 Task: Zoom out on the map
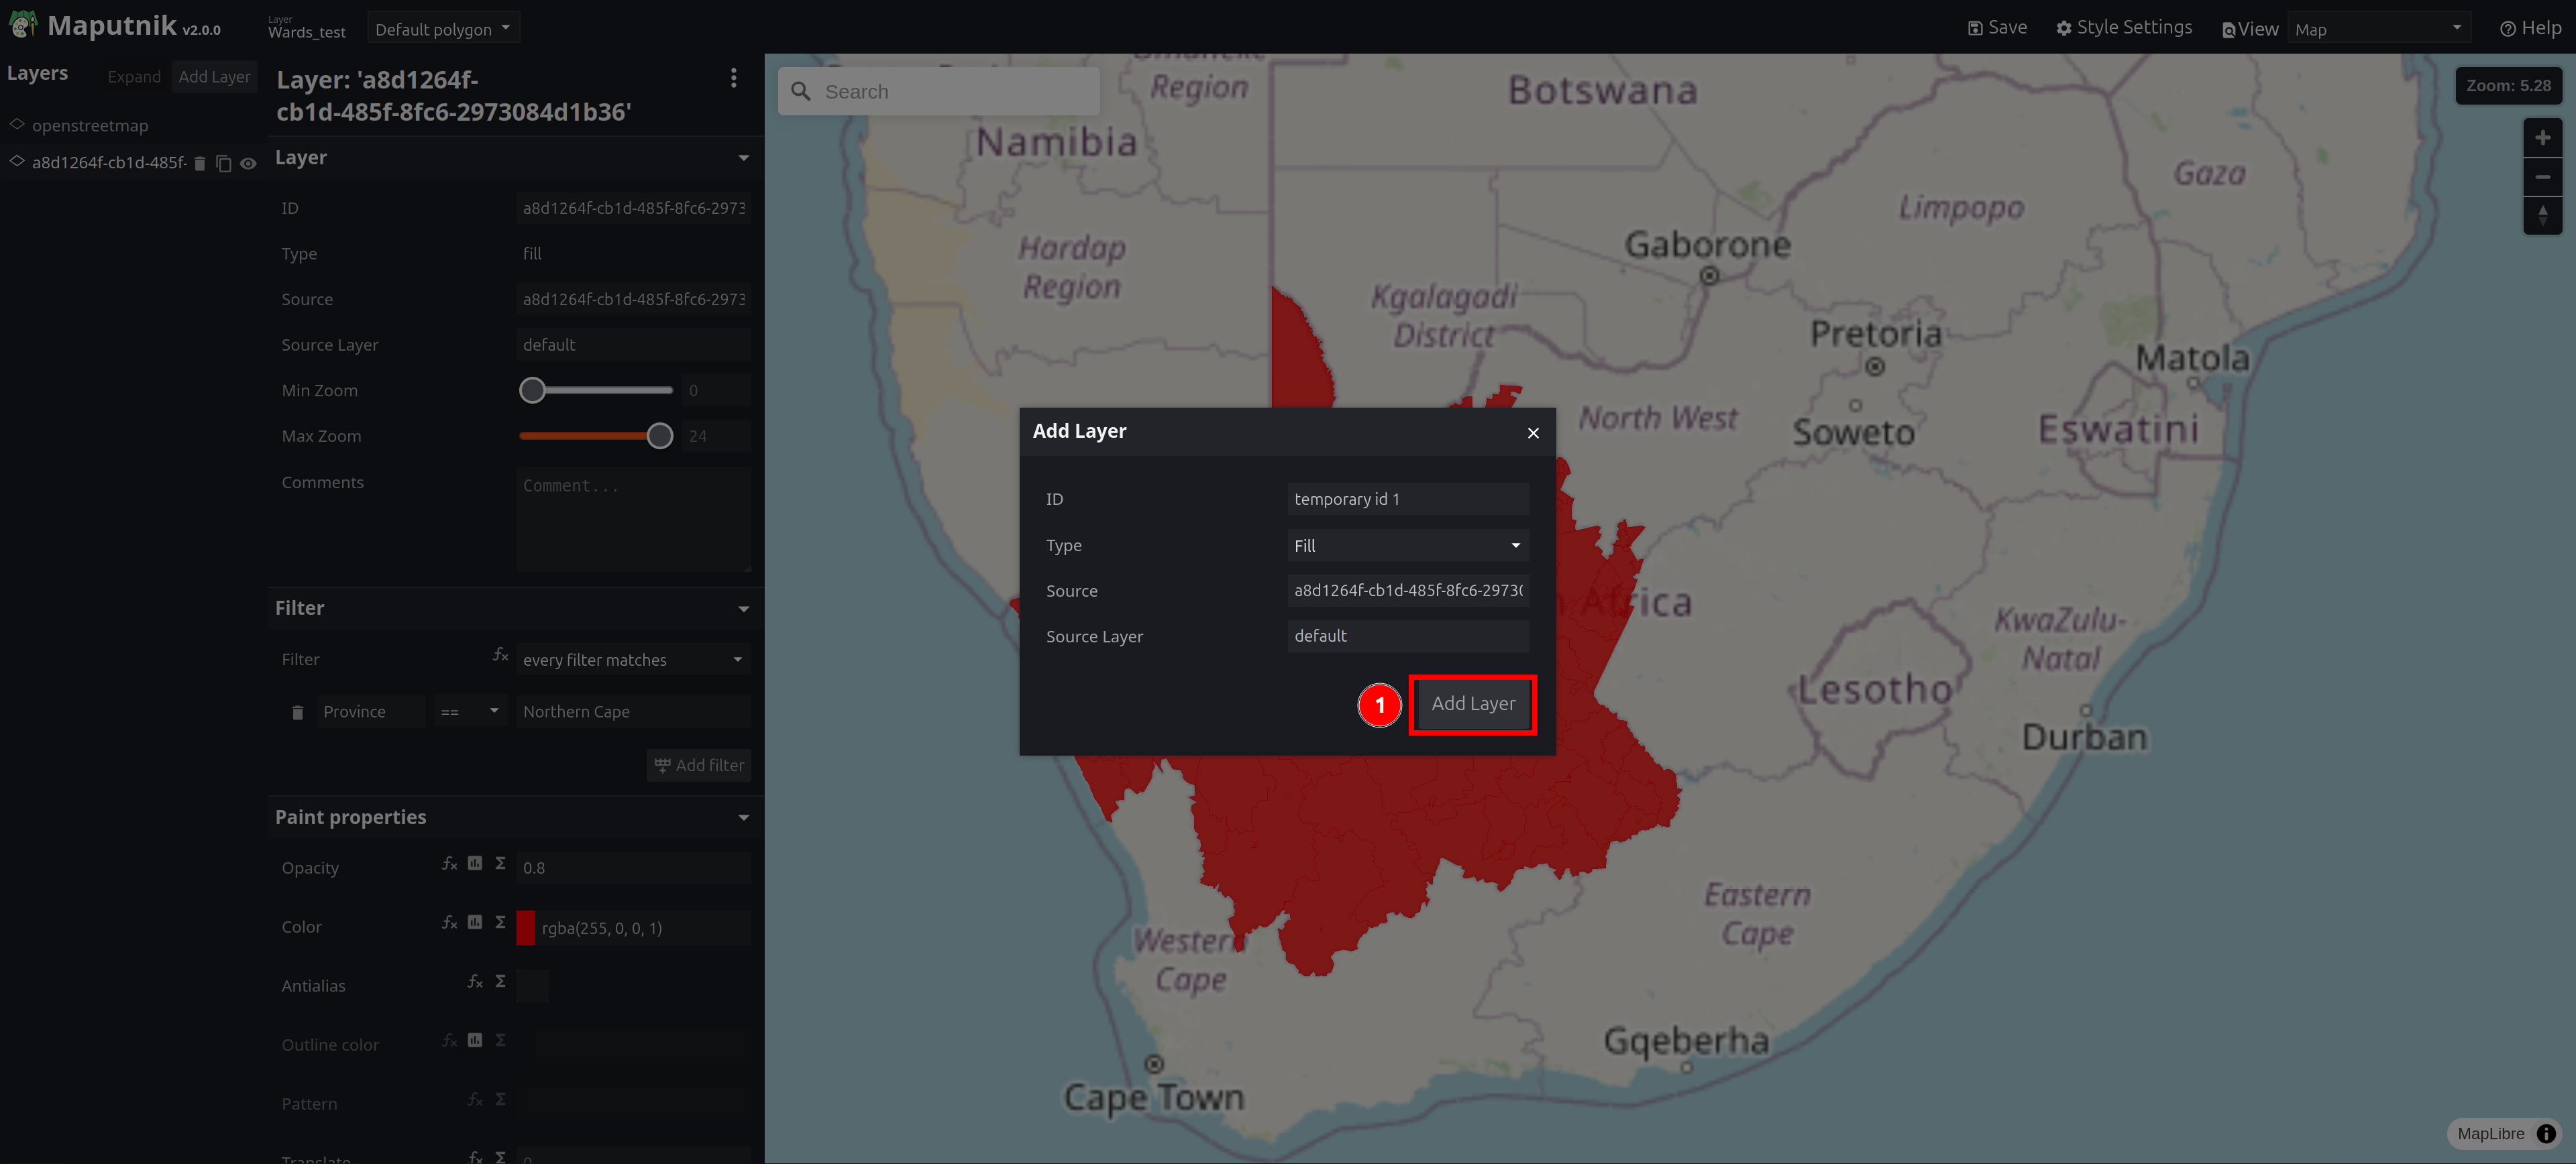[x=2542, y=177]
